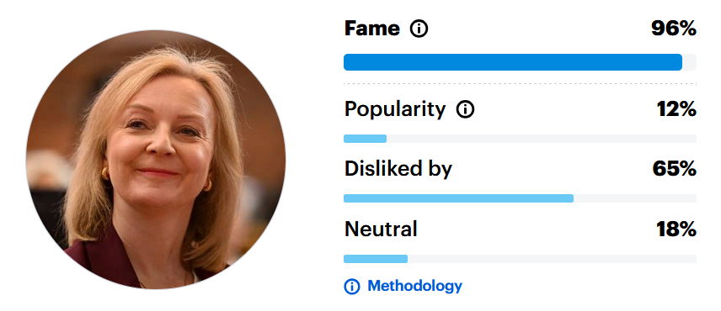Click the light blue Popularity bar fill

(x=365, y=139)
